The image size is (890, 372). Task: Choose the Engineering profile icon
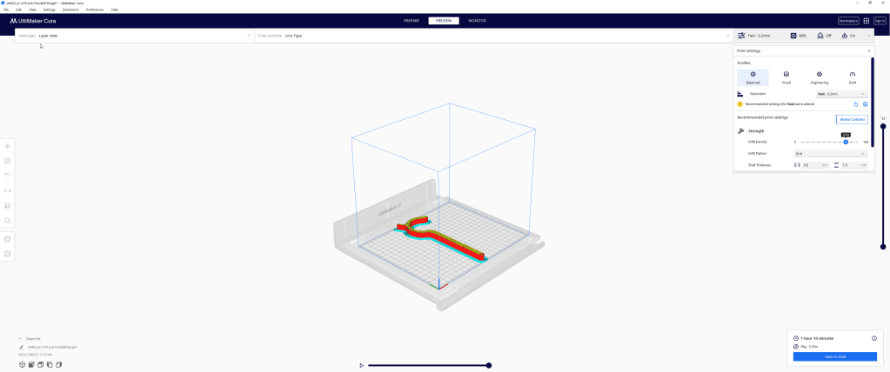tap(819, 75)
